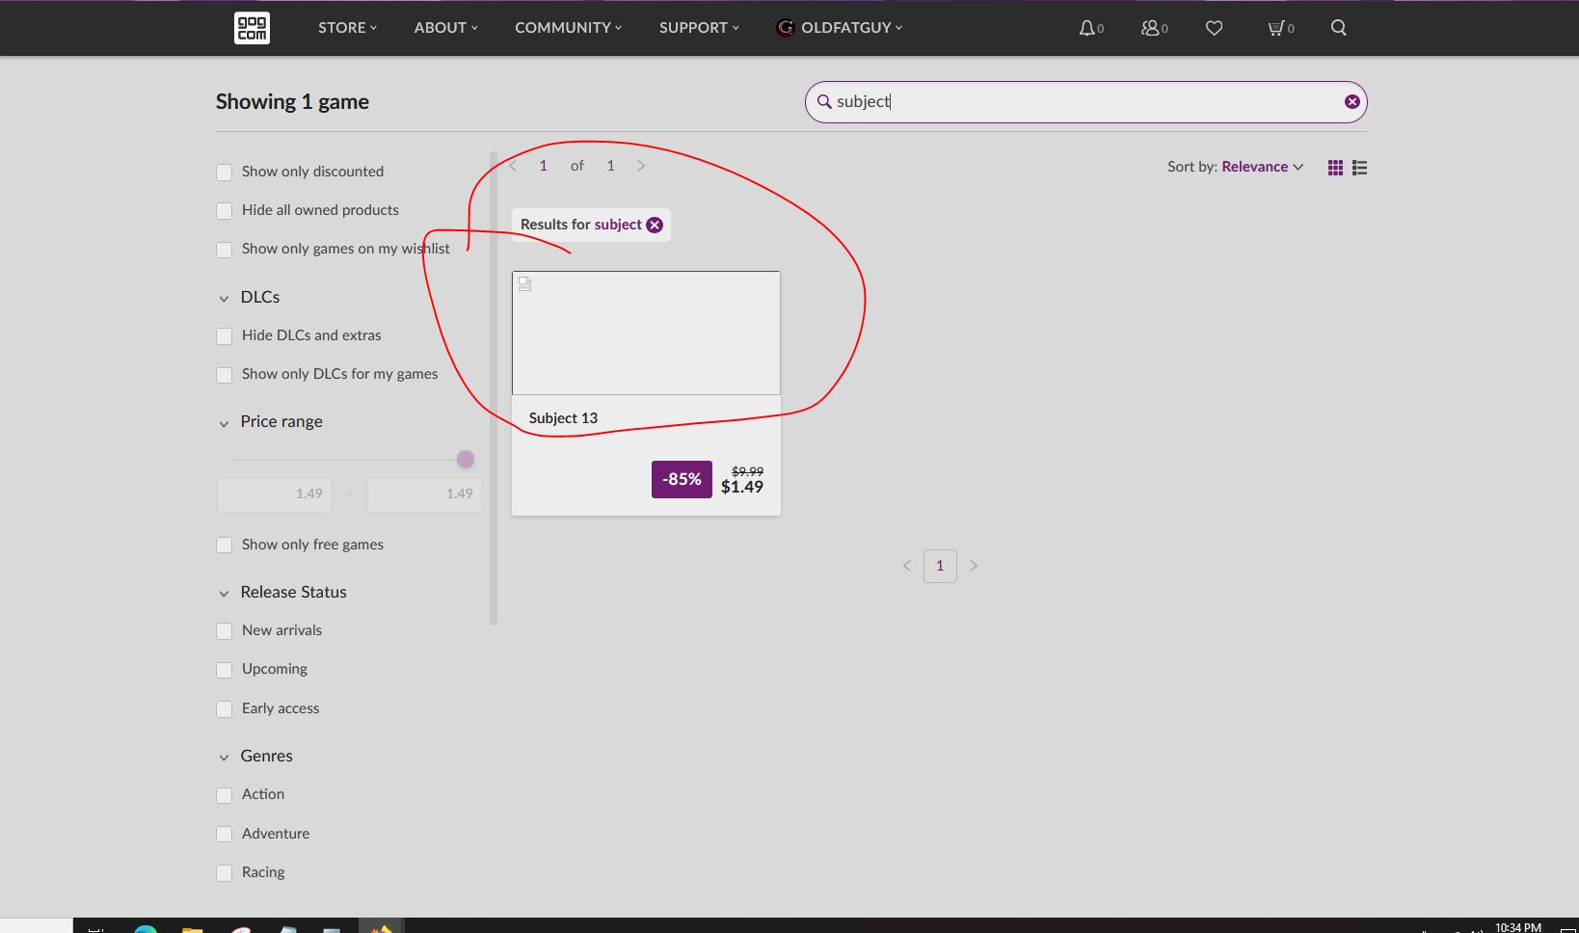Click bottom pagination previous arrow
This screenshot has height=933, width=1579.
[906, 566]
